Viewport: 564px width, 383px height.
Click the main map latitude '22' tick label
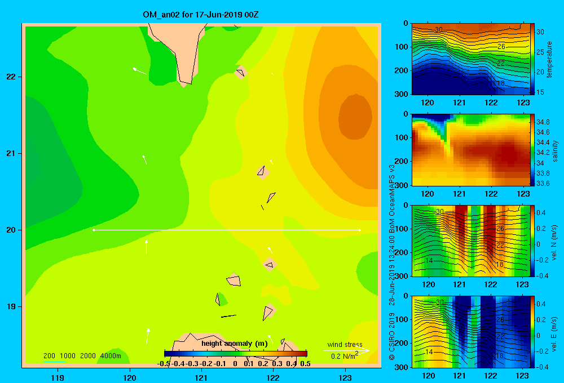click(x=11, y=77)
